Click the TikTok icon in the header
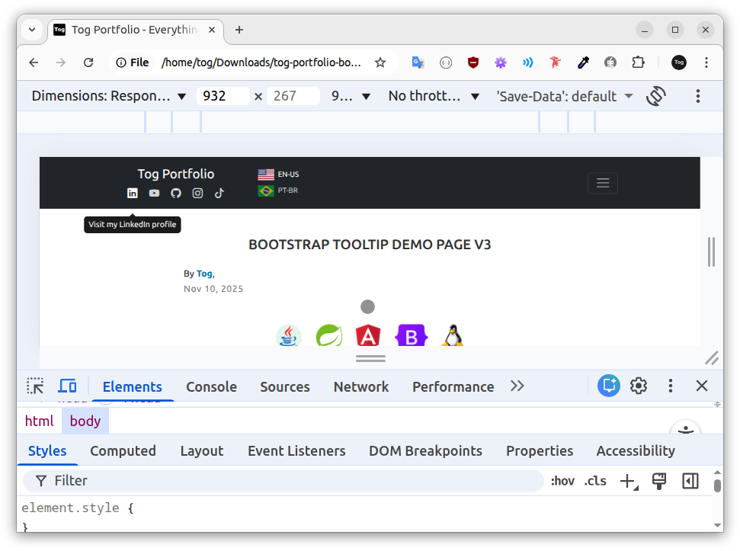The width and height of the screenshot is (740, 551). pyautogui.click(x=219, y=193)
